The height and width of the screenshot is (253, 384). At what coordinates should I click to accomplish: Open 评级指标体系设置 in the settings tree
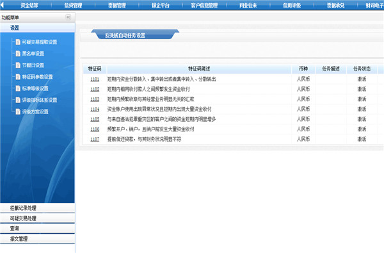click(x=40, y=100)
